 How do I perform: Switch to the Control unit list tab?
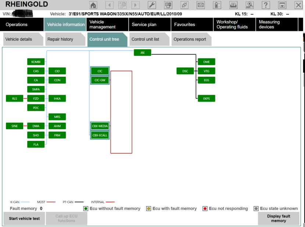(x=145, y=39)
